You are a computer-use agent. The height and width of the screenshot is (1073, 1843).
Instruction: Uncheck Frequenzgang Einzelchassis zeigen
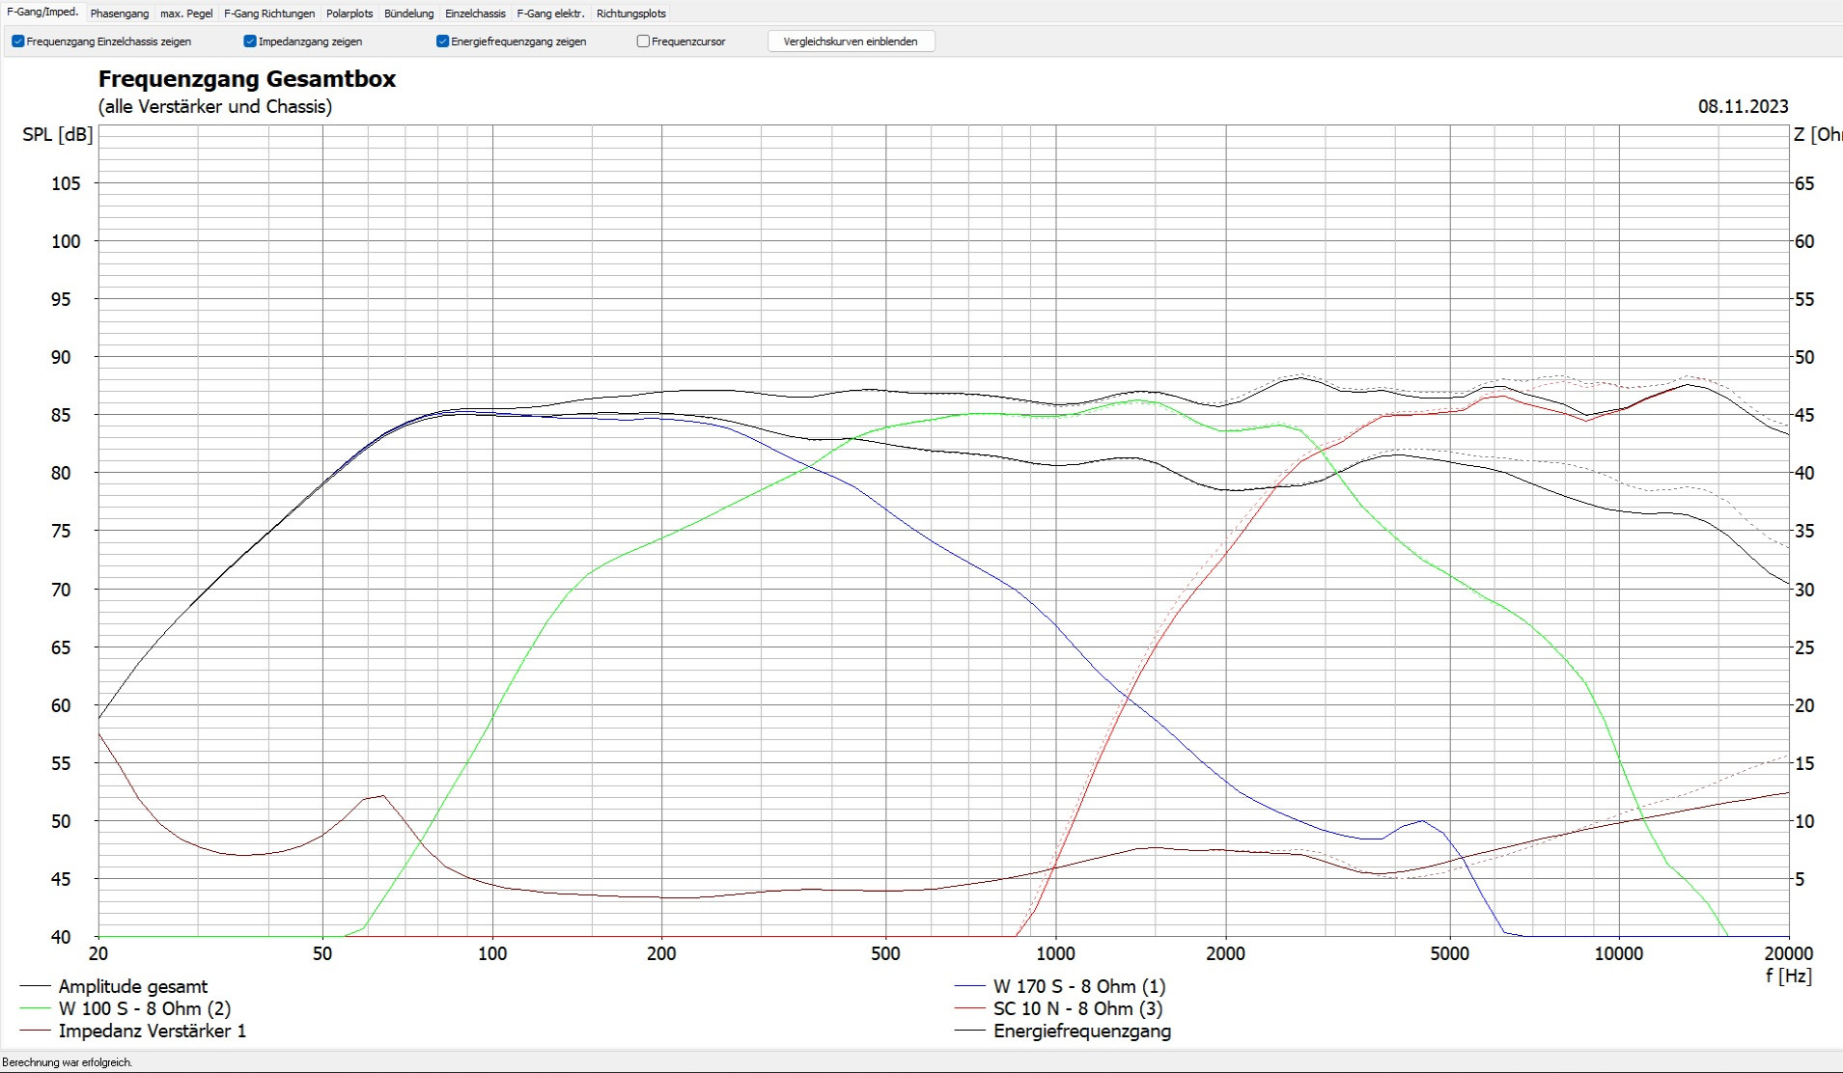(18, 41)
